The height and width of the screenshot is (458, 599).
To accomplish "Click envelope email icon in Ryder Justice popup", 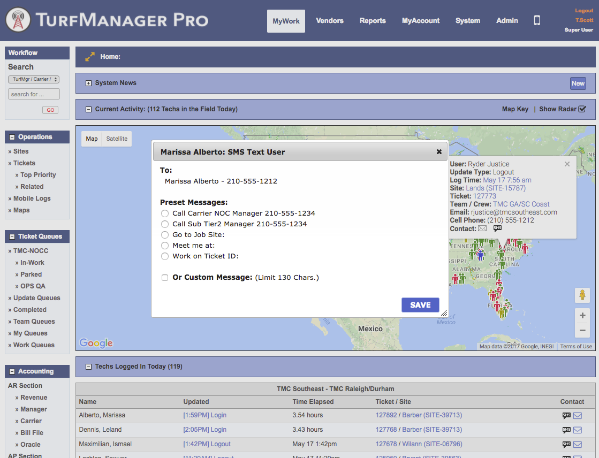I will click(x=482, y=228).
